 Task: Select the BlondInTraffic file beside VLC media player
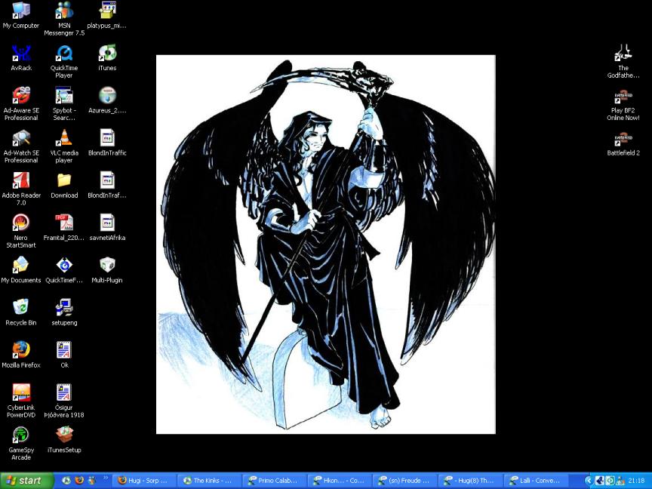click(107, 143)
